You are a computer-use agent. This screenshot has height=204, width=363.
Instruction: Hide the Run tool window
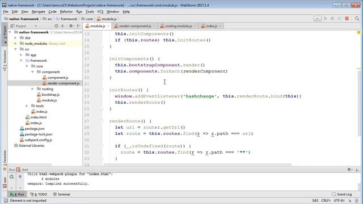click(x=357, y=169)
